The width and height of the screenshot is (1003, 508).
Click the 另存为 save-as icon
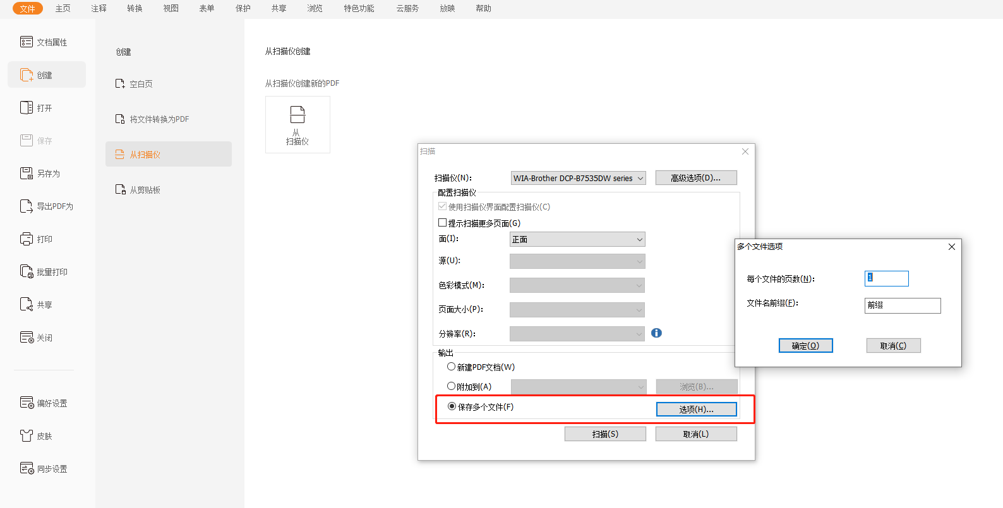(x=26, y=174)
